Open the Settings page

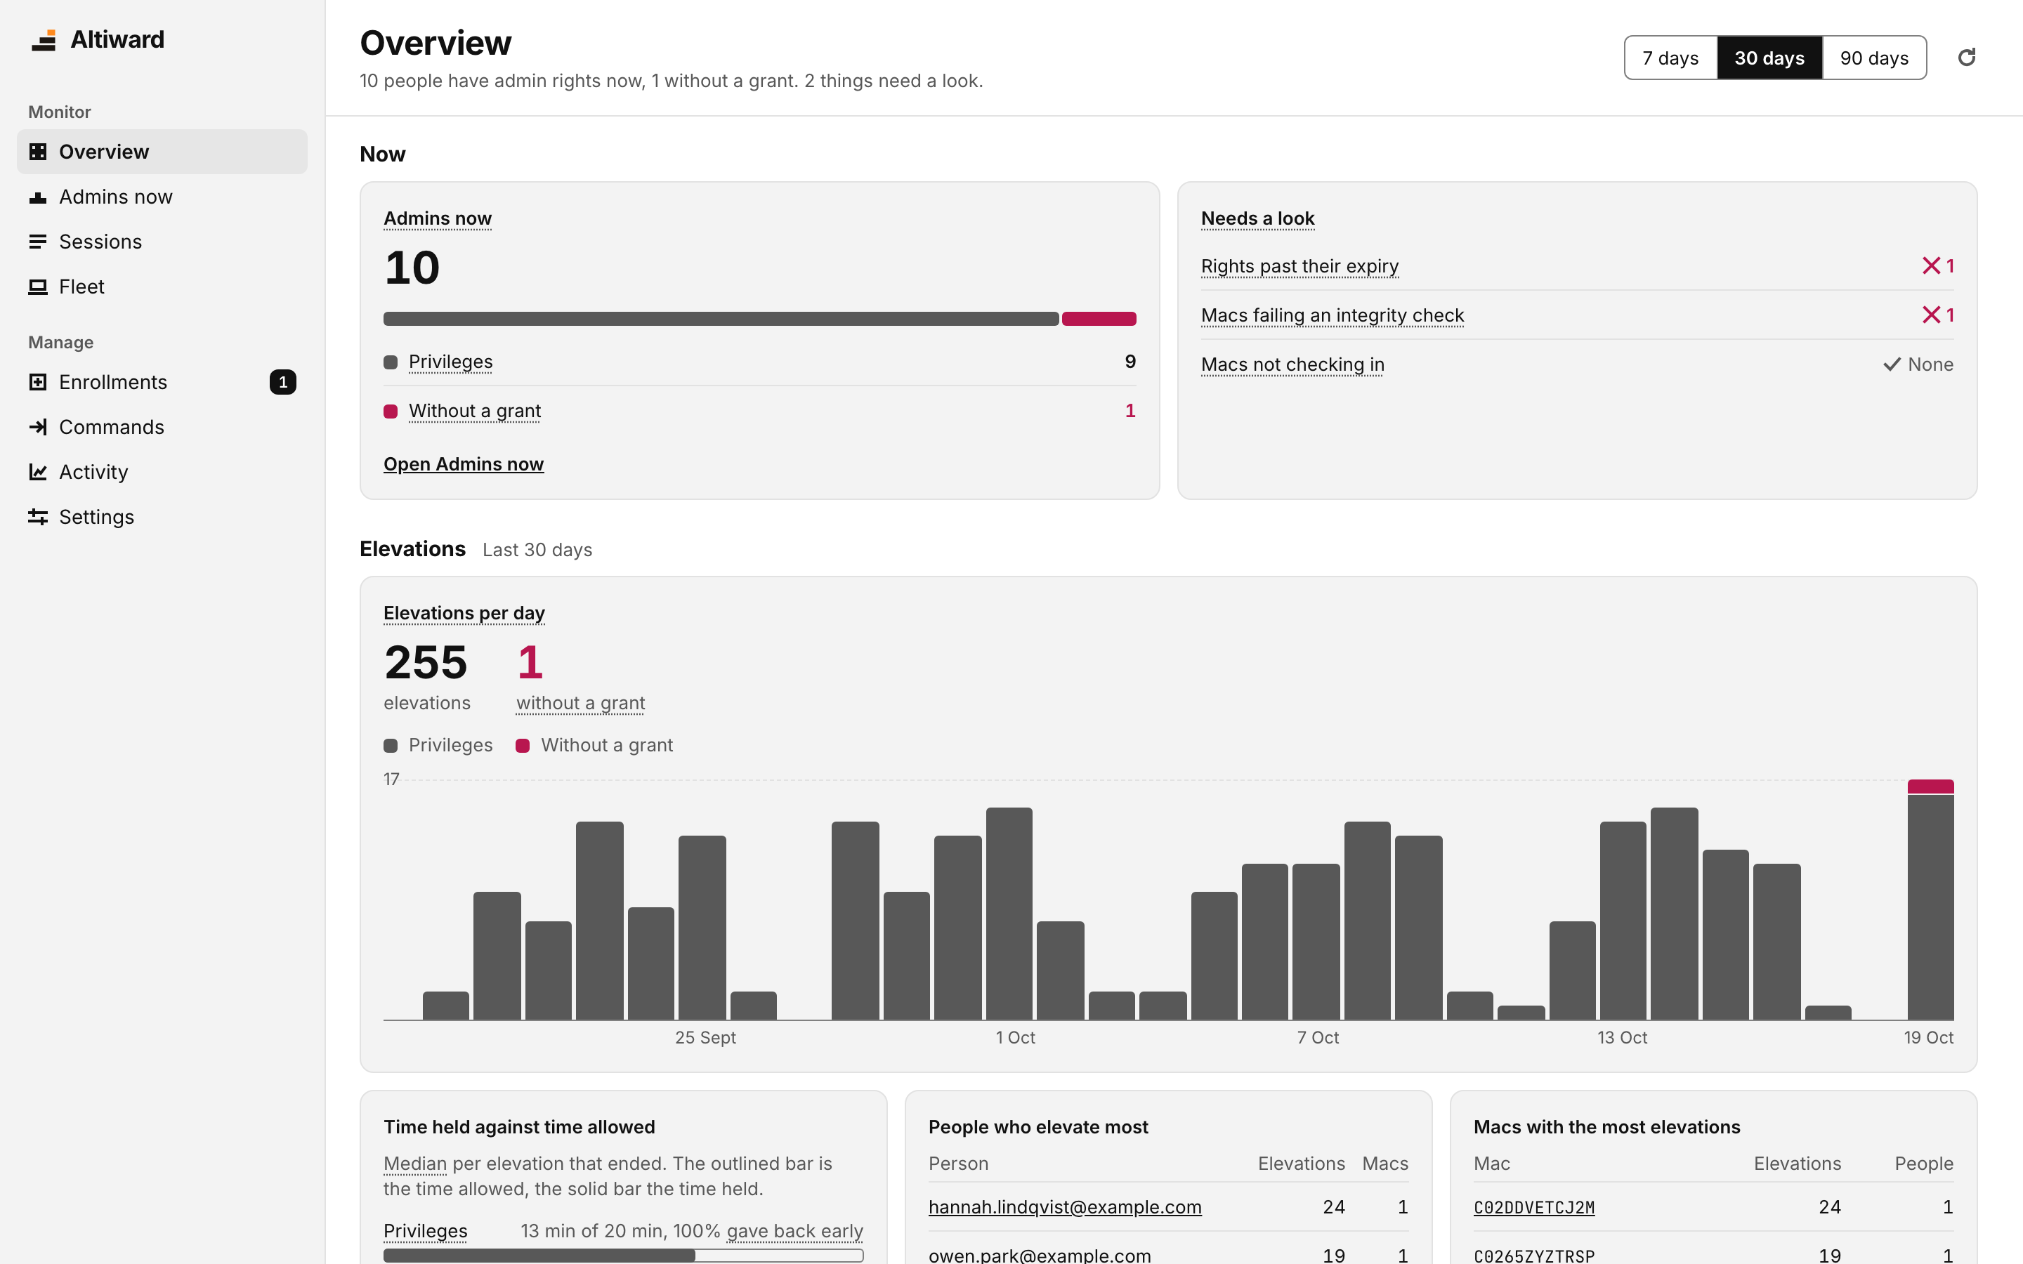click(162, 517)
